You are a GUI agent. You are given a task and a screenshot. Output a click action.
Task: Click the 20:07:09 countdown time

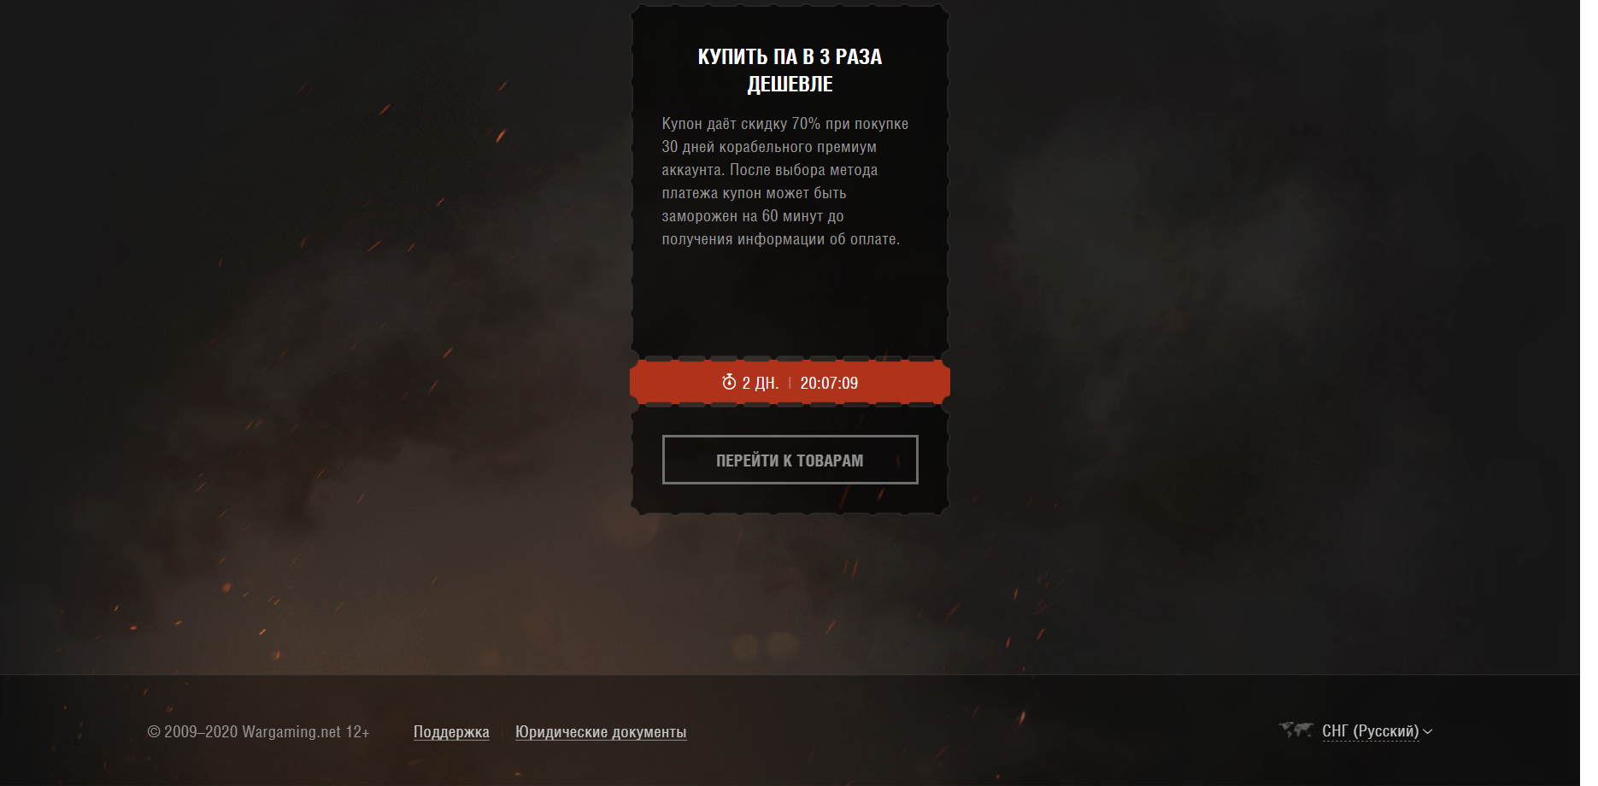coord(829,383)
